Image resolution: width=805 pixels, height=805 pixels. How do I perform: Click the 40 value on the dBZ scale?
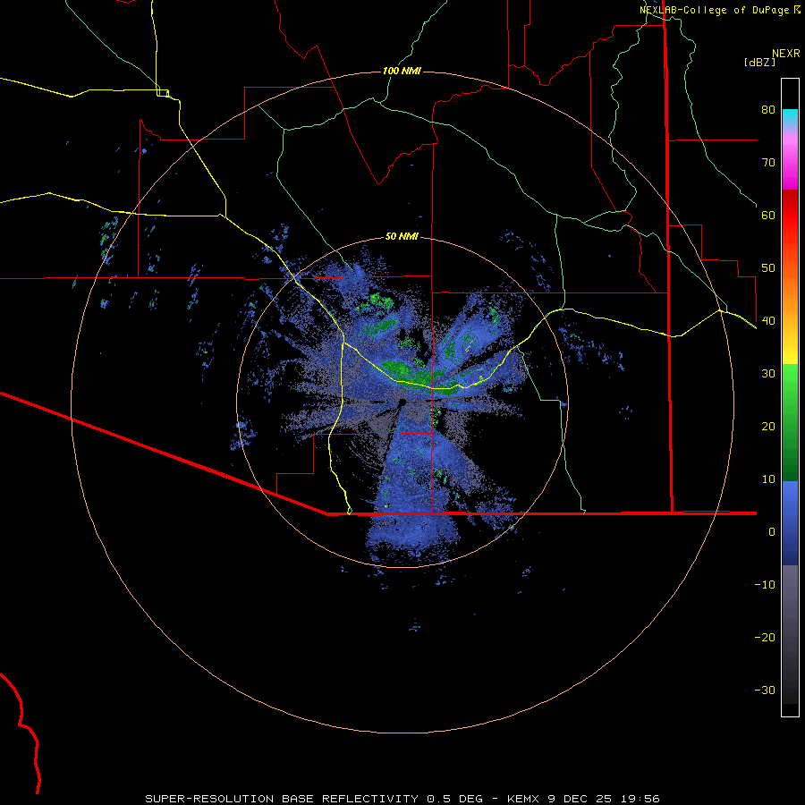click(768, 321)
